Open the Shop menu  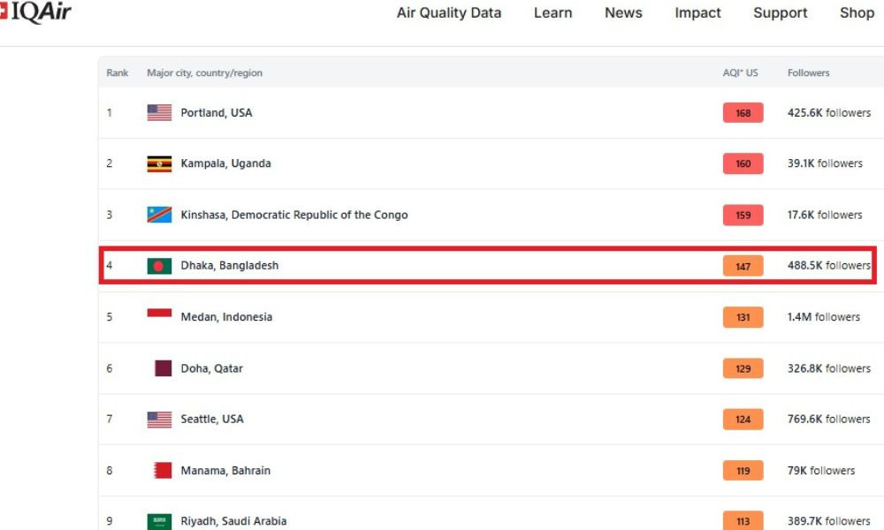pyautogui.click(x=857, y=13)
